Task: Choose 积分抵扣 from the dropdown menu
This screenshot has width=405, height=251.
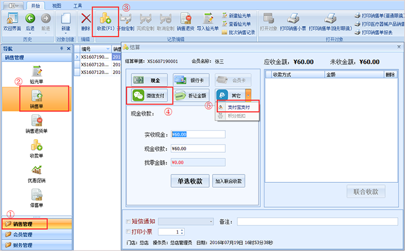Action: tap(237, 116)
